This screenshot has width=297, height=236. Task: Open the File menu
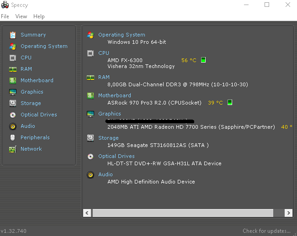coord(5,16)
